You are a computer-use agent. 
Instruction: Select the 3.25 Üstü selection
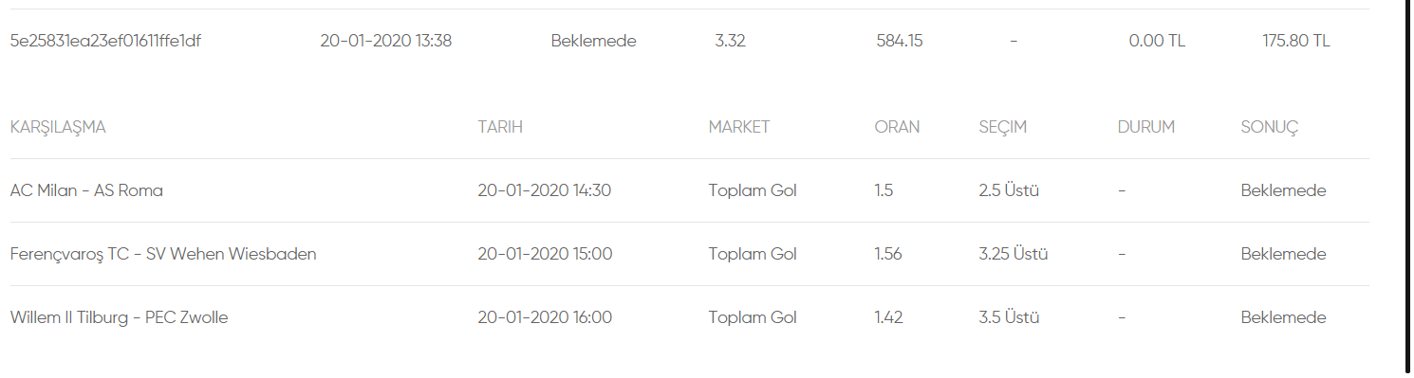click(1013, 254)
